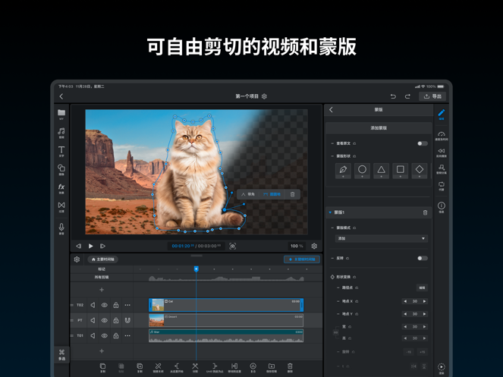
Task: Open more options for track T02
Action: click(127, 305)
